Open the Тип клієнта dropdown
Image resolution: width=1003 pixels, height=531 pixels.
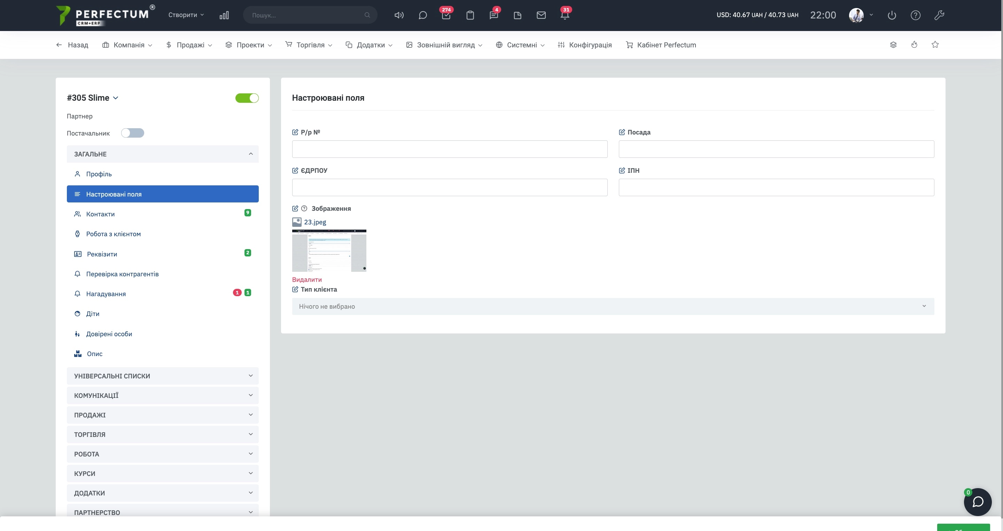(x=613, y=306)
